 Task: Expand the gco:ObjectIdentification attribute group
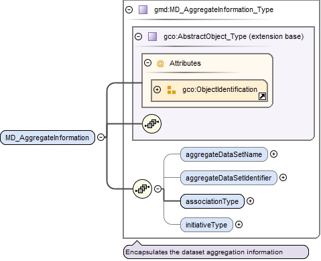157,90
